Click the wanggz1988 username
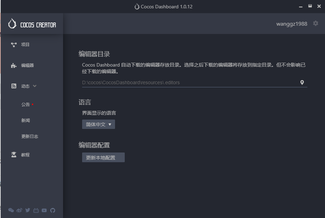The width and height of the screenshot is (325, 218). point(292,24)
